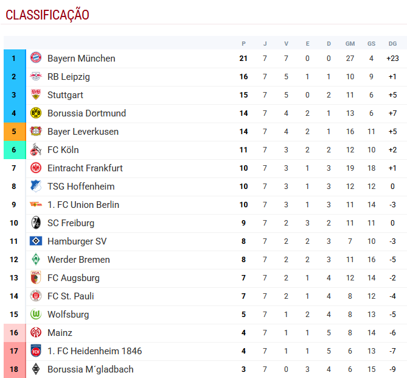The width and height of the screenshot is (407, 378).
Task: Click the RB Leipzig club logo
Action: 36,77
